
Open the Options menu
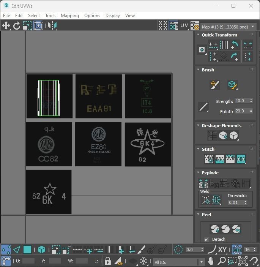click(x=92, y=16)
